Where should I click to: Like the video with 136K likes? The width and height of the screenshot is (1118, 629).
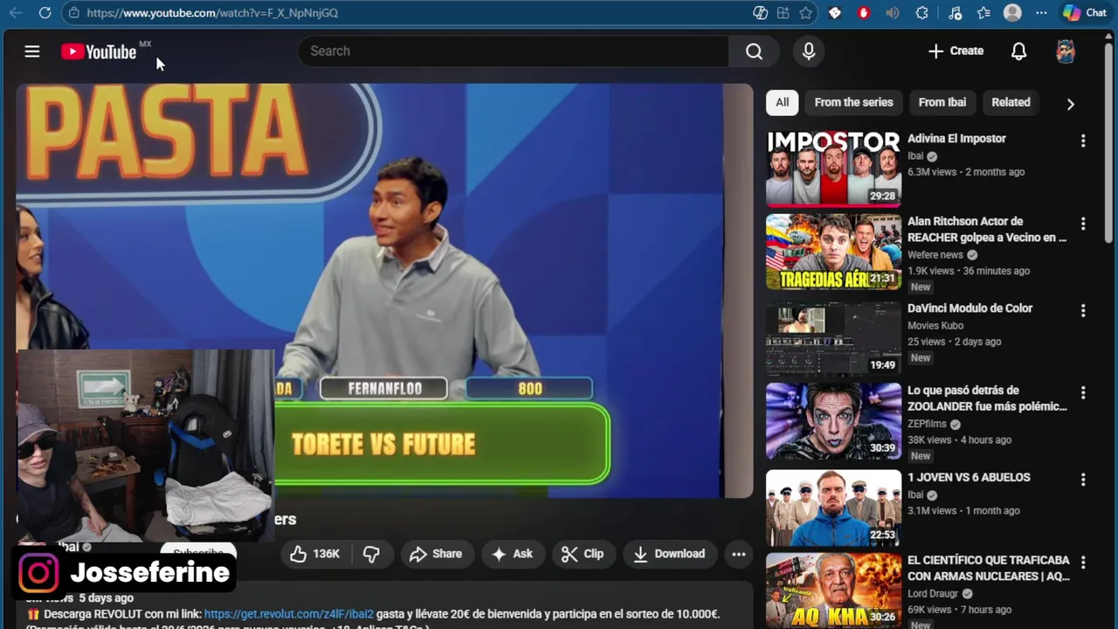pyautogui.click(x=314, y=554)
